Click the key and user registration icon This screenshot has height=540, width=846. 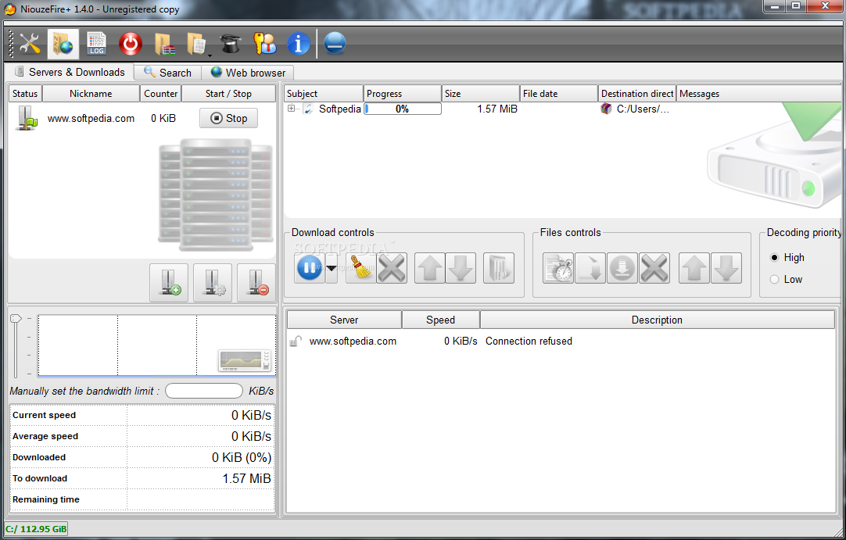264,44
